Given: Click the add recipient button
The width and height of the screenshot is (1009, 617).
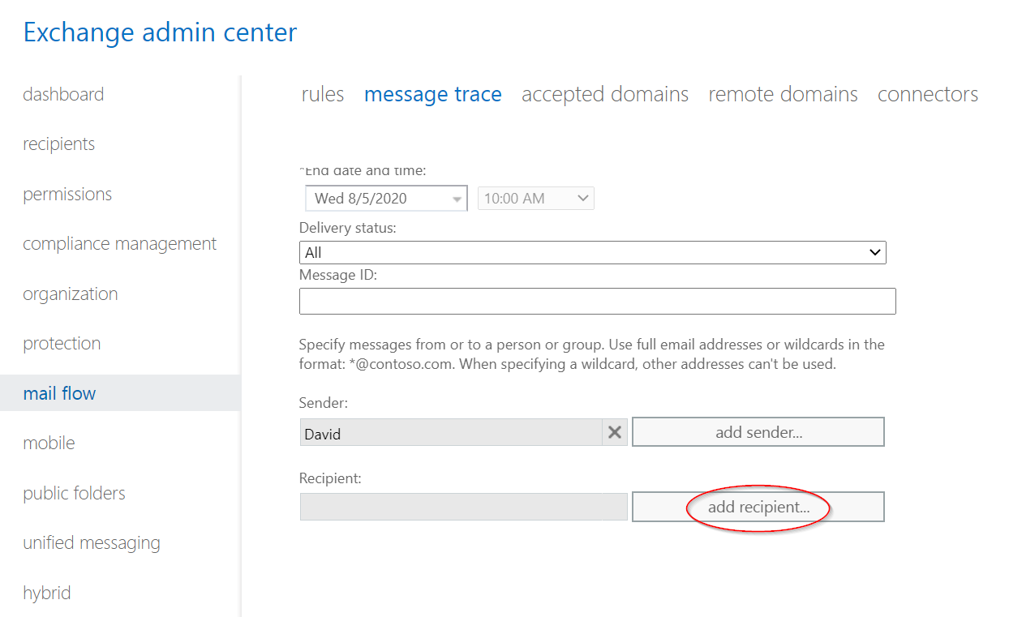Looking at the screenshot, I should [x=758, y=508].
